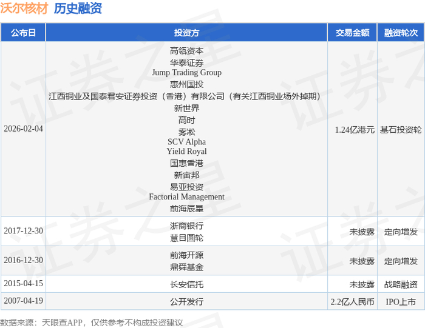Screen dimensions: 425x328
Task: Click the 公开发行 cell
Action: [x=186, y=302]
